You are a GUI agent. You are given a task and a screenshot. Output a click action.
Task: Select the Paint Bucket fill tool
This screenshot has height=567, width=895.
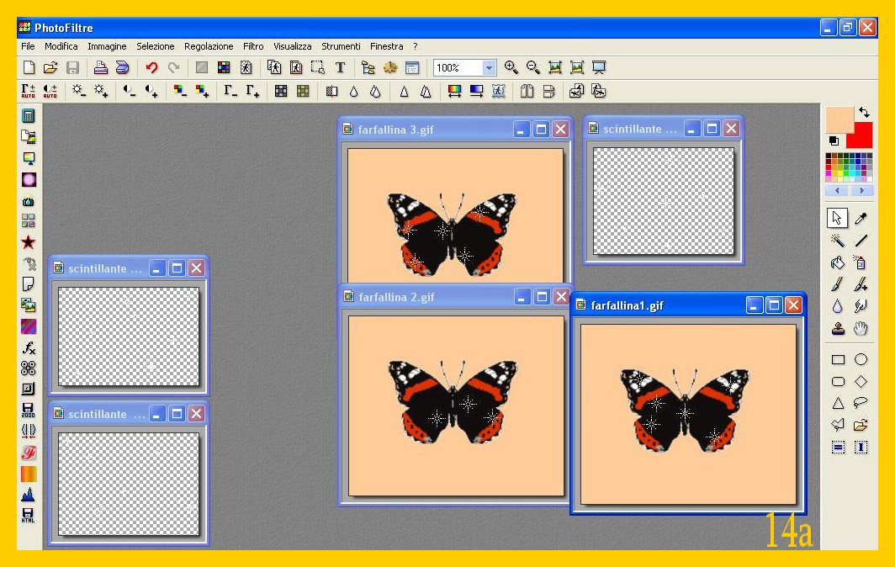838,262
